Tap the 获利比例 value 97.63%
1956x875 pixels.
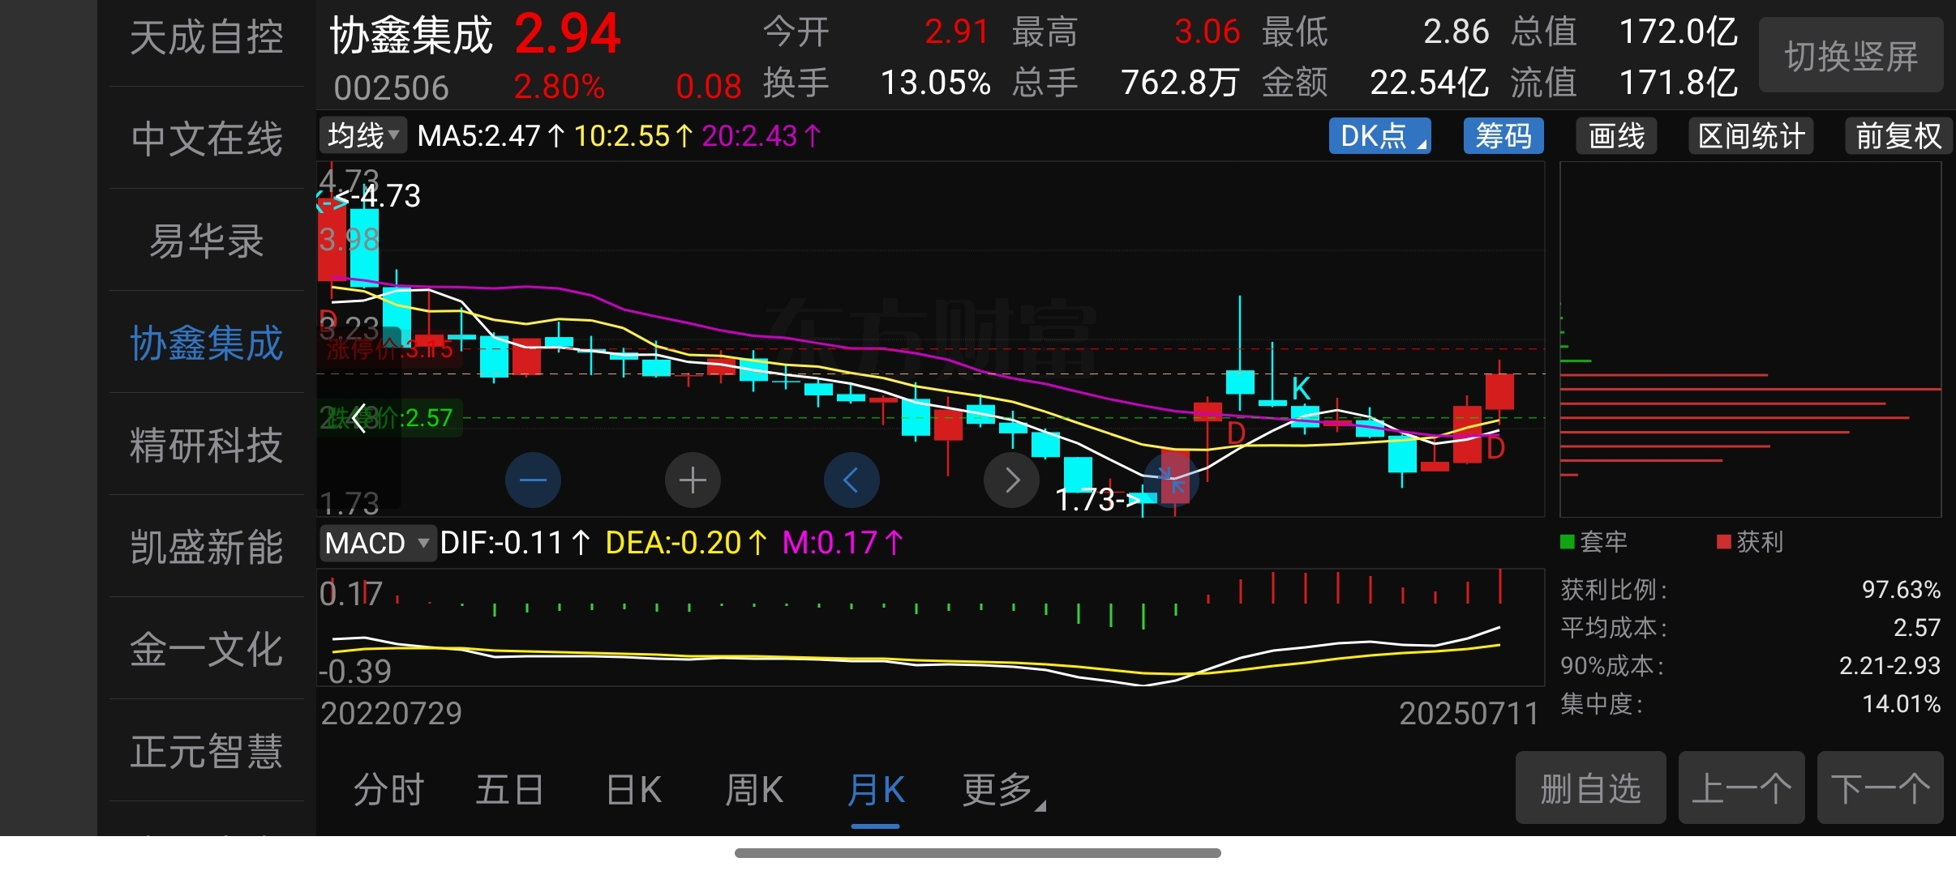pos(1901,590)
